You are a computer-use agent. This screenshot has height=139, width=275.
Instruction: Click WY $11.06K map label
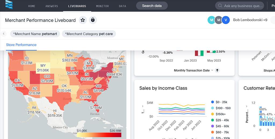[x=43, y=68]
